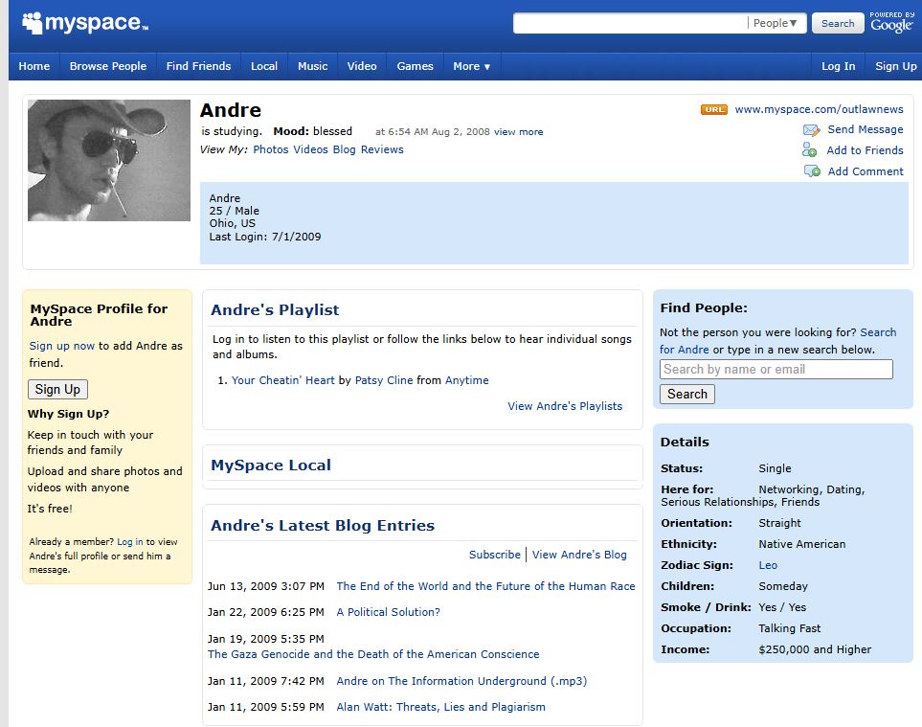Click View Andre's Blog link
Image resolution: width=922 pixels, height=727 pixels.
(579, 555)
